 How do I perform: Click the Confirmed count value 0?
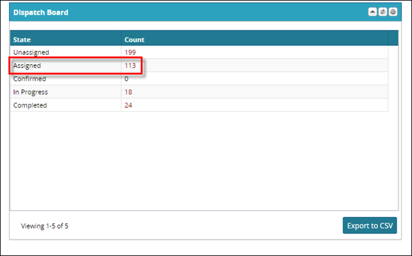point(127,79)
